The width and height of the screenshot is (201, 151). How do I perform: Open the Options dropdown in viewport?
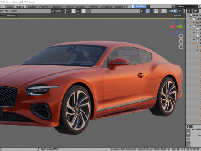tap(178, 16)
